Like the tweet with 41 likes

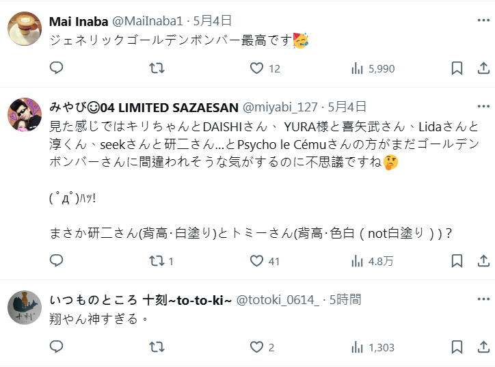pos(256,260)
